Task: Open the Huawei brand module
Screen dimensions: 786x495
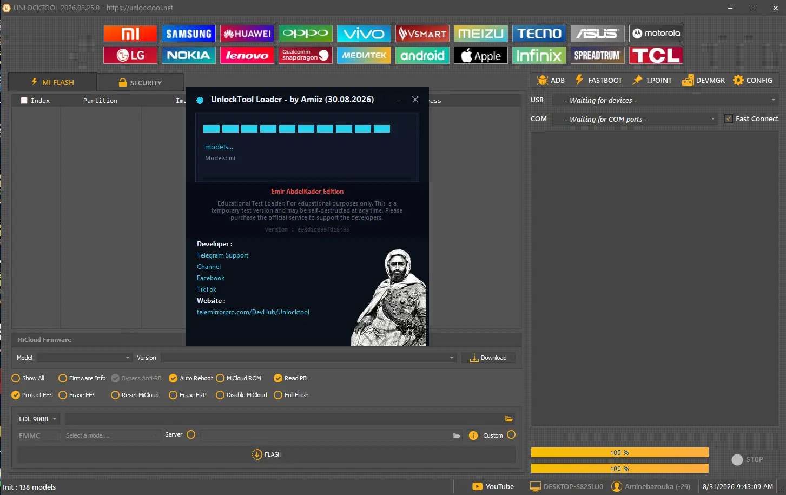Action: coord(247,34)
